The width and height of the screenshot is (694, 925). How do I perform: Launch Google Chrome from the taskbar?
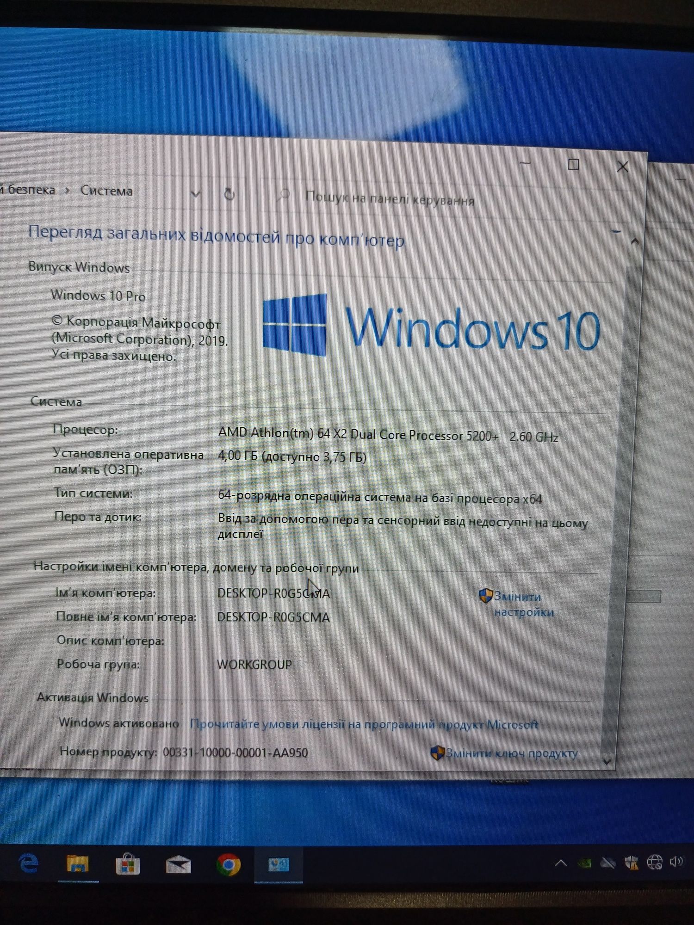229,864
